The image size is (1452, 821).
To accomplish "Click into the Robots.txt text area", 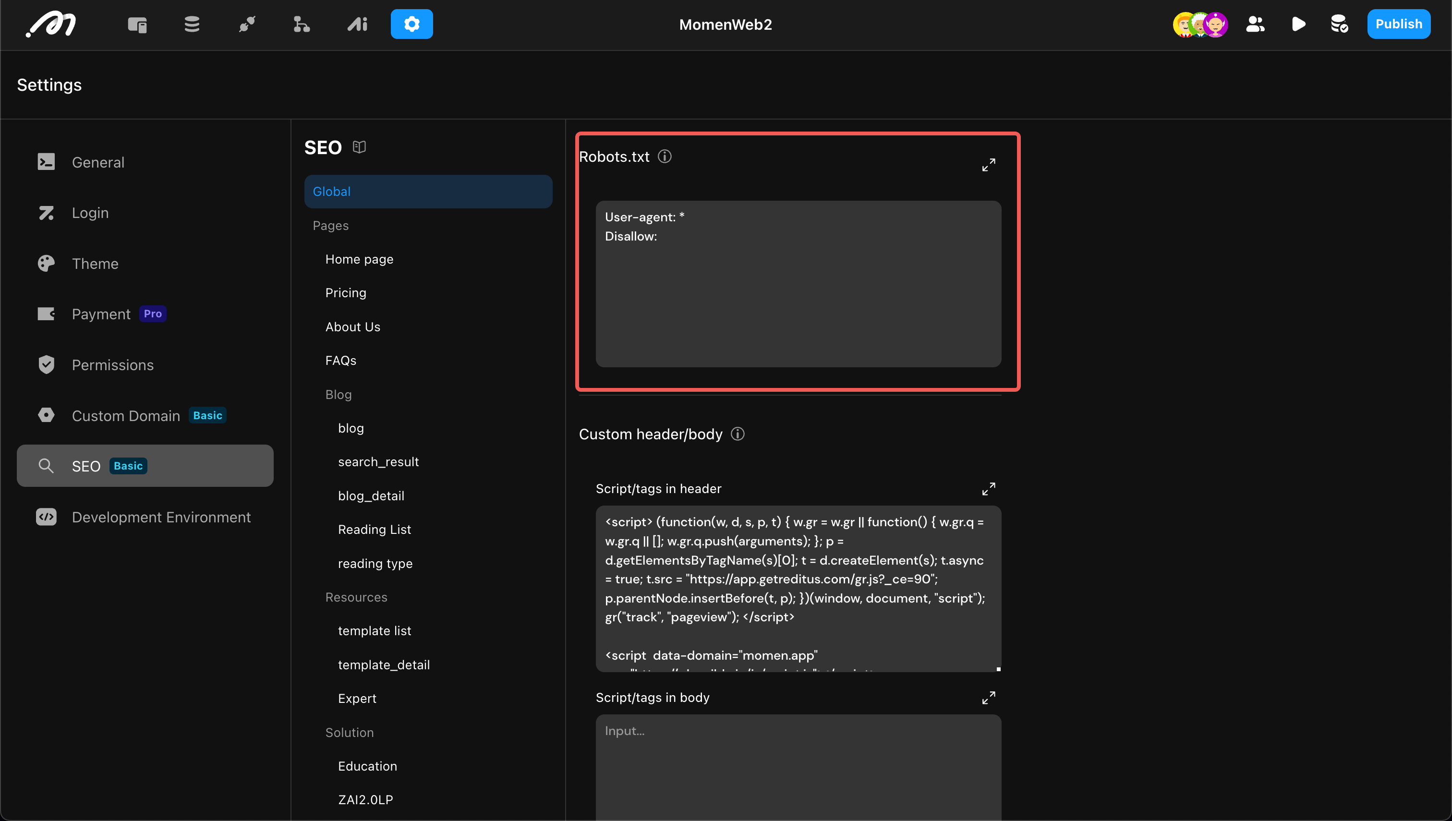I will pos(799,284).
